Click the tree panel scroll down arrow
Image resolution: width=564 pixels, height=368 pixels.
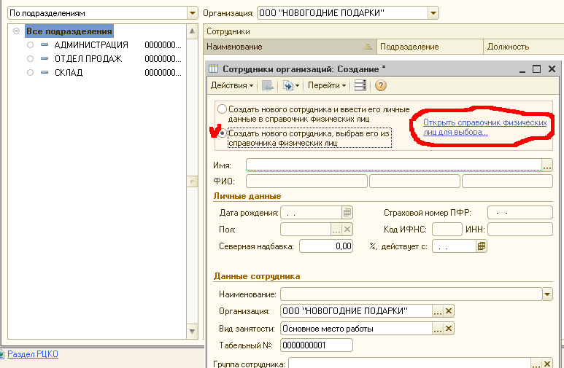pos(192,332)
